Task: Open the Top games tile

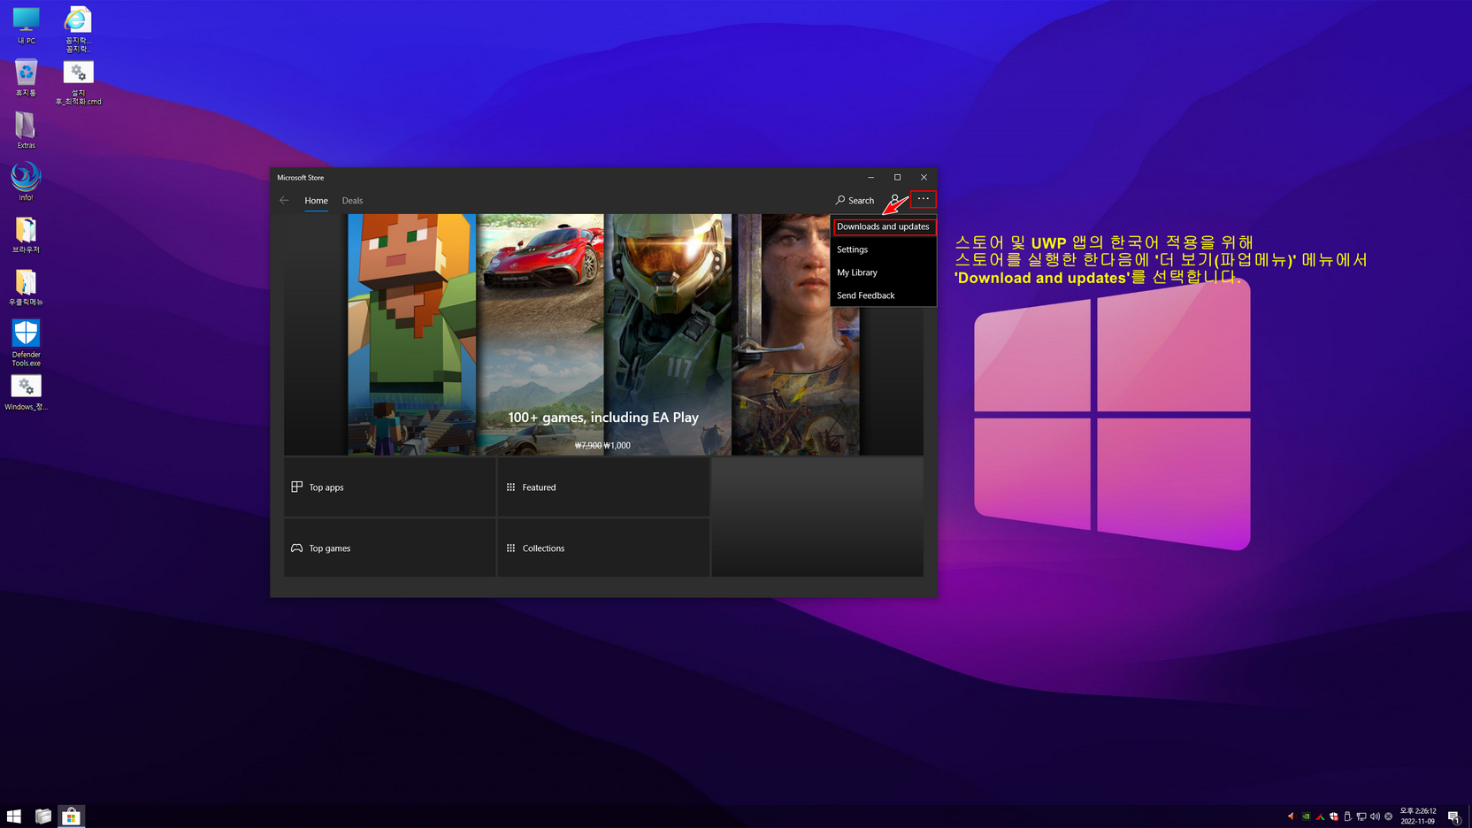Action: pyautogui.click(x=389, y=548)
